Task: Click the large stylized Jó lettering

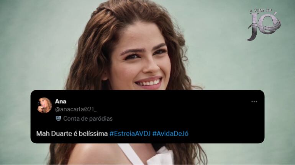Action: tap(264, 26)
